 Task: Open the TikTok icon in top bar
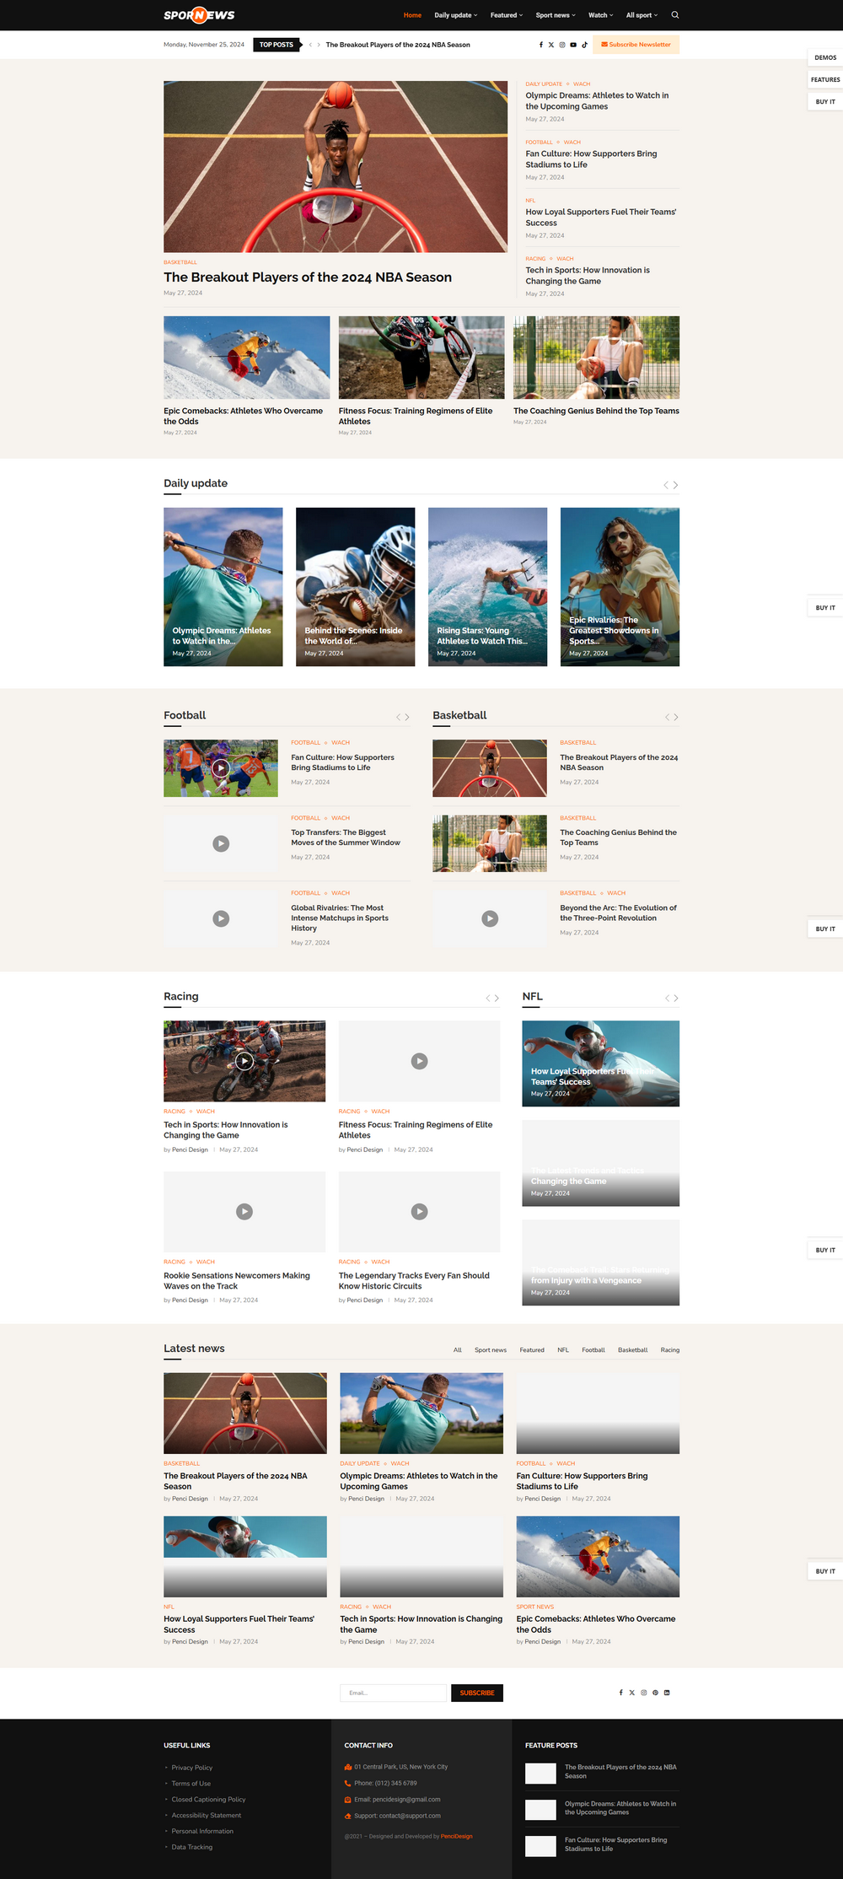tap(584, 45)
